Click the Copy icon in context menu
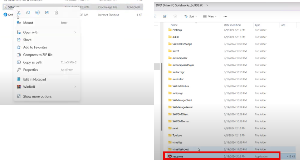303x160 pixels. click(x=28, y=12)
